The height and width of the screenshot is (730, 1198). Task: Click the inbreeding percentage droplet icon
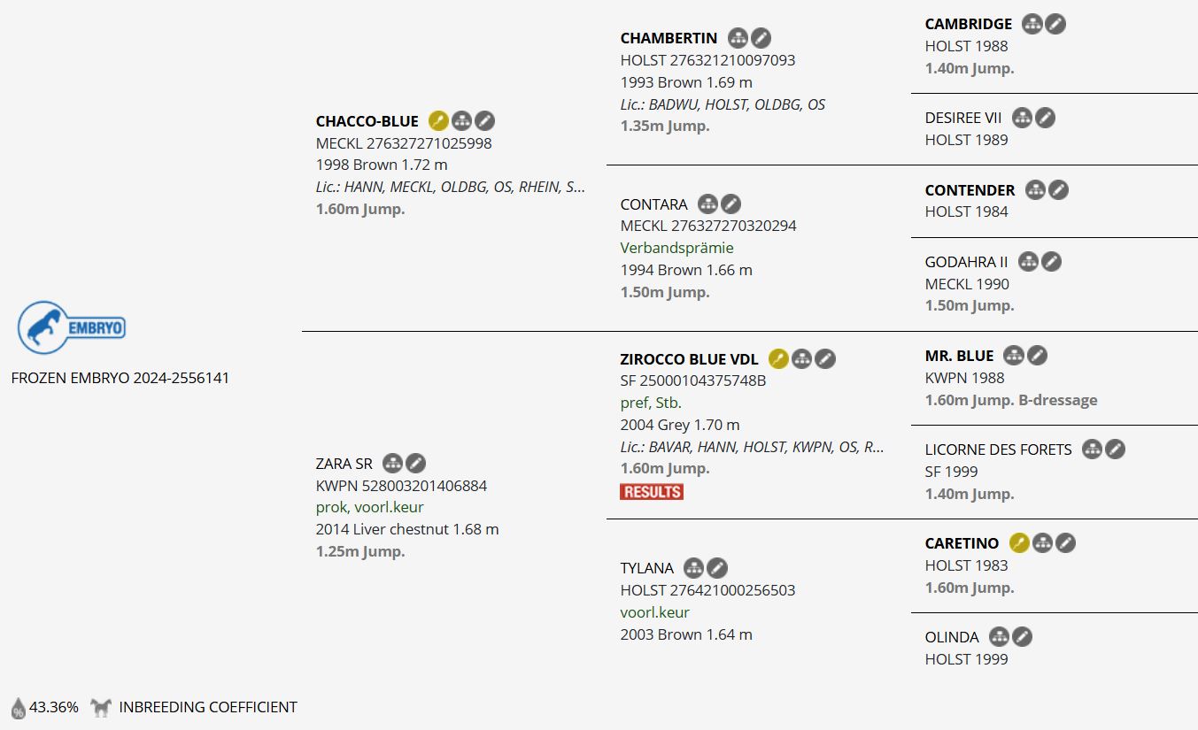pyautogui.click(x=18, y=708)
